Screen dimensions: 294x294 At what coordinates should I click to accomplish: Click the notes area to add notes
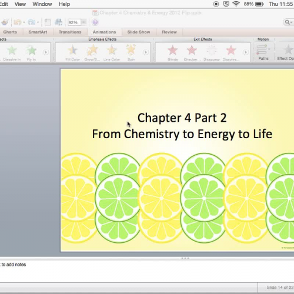[x=147, y=271]
